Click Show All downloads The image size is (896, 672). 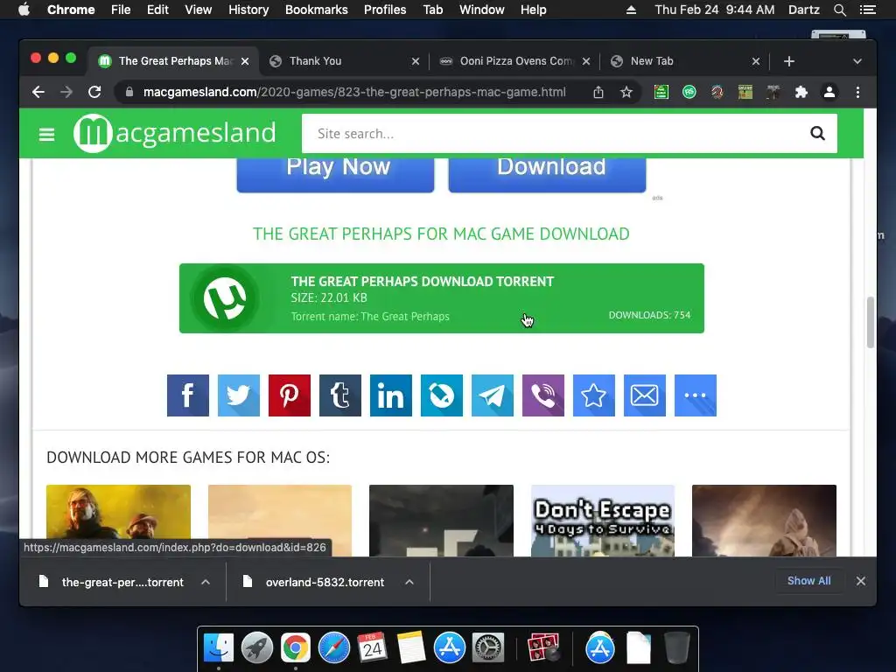(809, 581)
